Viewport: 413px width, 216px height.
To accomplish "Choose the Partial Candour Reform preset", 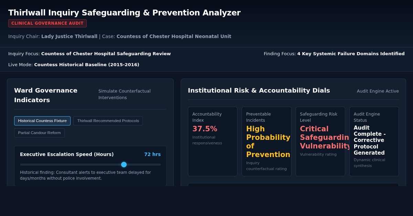I will (39, 133).
